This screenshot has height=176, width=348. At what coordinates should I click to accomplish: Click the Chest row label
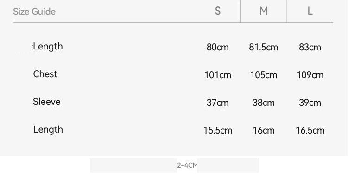45,74
